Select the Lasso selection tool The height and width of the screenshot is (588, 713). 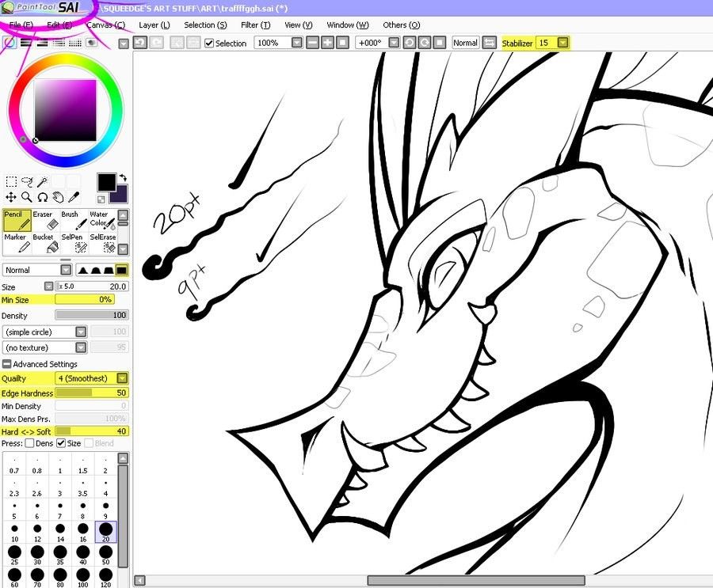click(27, 182)
